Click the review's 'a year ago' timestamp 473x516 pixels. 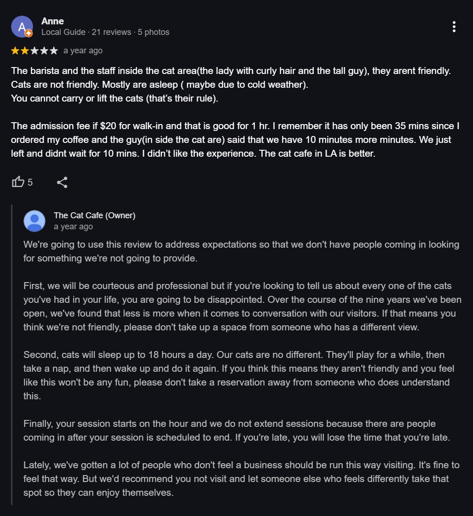(83, 51)
